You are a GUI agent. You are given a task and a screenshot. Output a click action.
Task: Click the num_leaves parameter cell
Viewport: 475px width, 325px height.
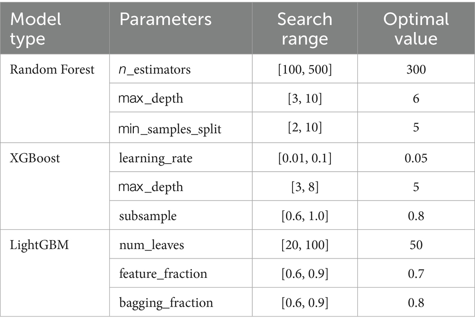(x=151, y=246)
